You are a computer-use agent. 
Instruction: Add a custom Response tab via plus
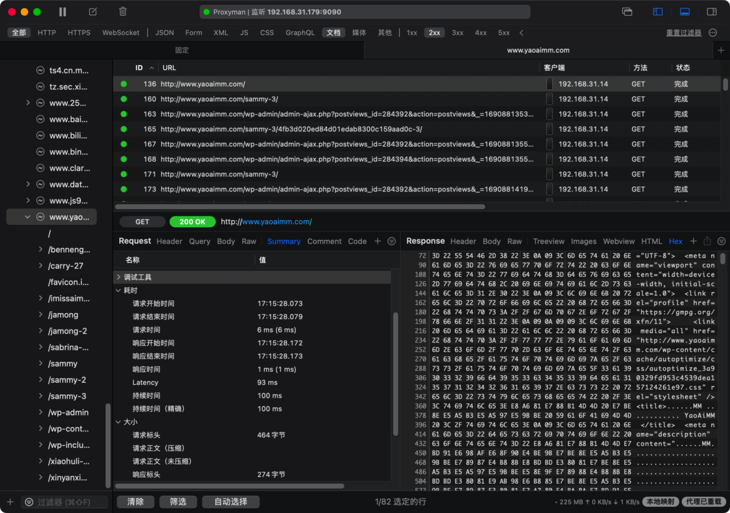tap(693, 241)
